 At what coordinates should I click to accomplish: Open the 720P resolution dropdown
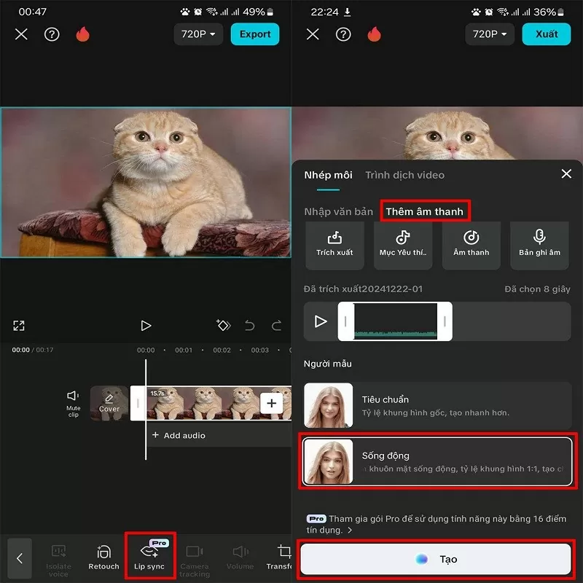point(197,34)
